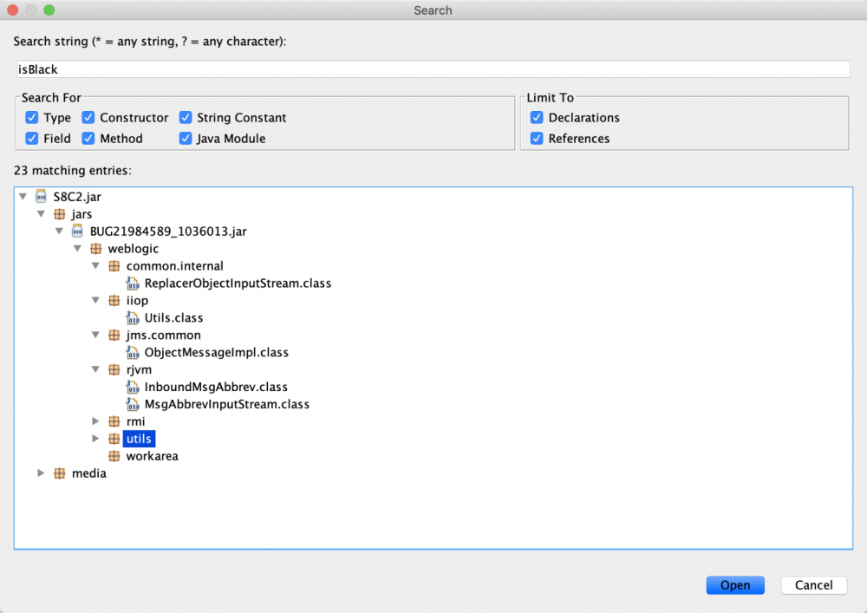Click the rjvm package icon

[x=114, y=369]
